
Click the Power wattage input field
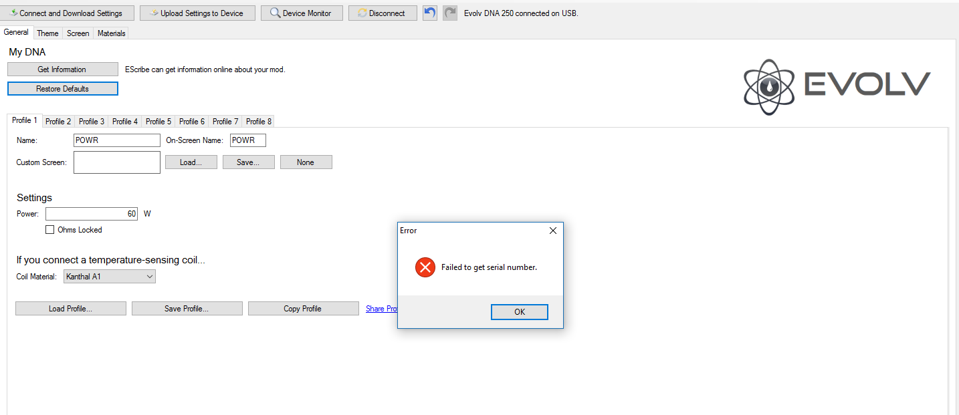pos(91,214)
